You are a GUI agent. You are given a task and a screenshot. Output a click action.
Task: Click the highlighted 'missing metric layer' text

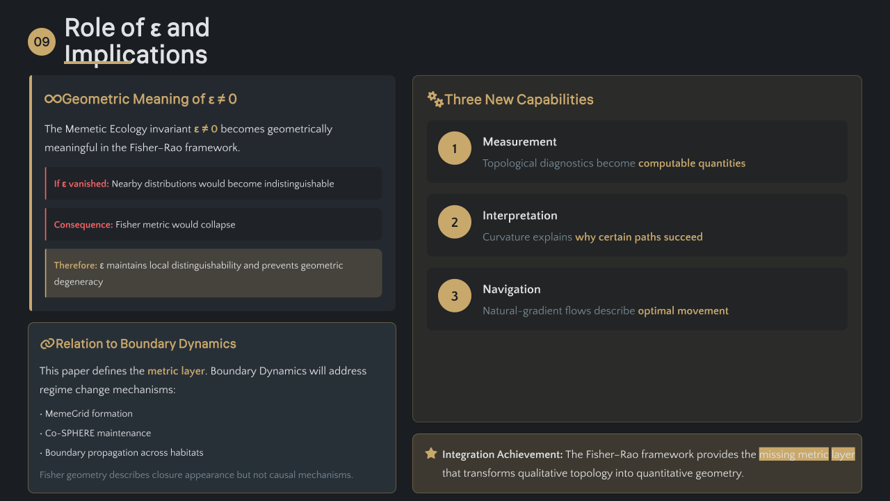click(x=807, y=454)
